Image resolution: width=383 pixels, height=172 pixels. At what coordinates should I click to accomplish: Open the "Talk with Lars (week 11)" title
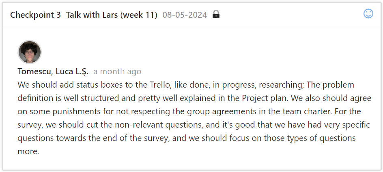coord(112,15)
